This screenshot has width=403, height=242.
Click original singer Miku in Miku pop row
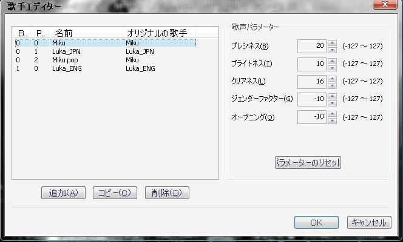click(132, 60)
